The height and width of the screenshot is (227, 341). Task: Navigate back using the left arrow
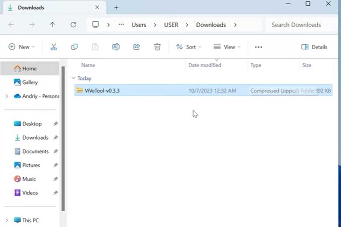coord(11,25)
